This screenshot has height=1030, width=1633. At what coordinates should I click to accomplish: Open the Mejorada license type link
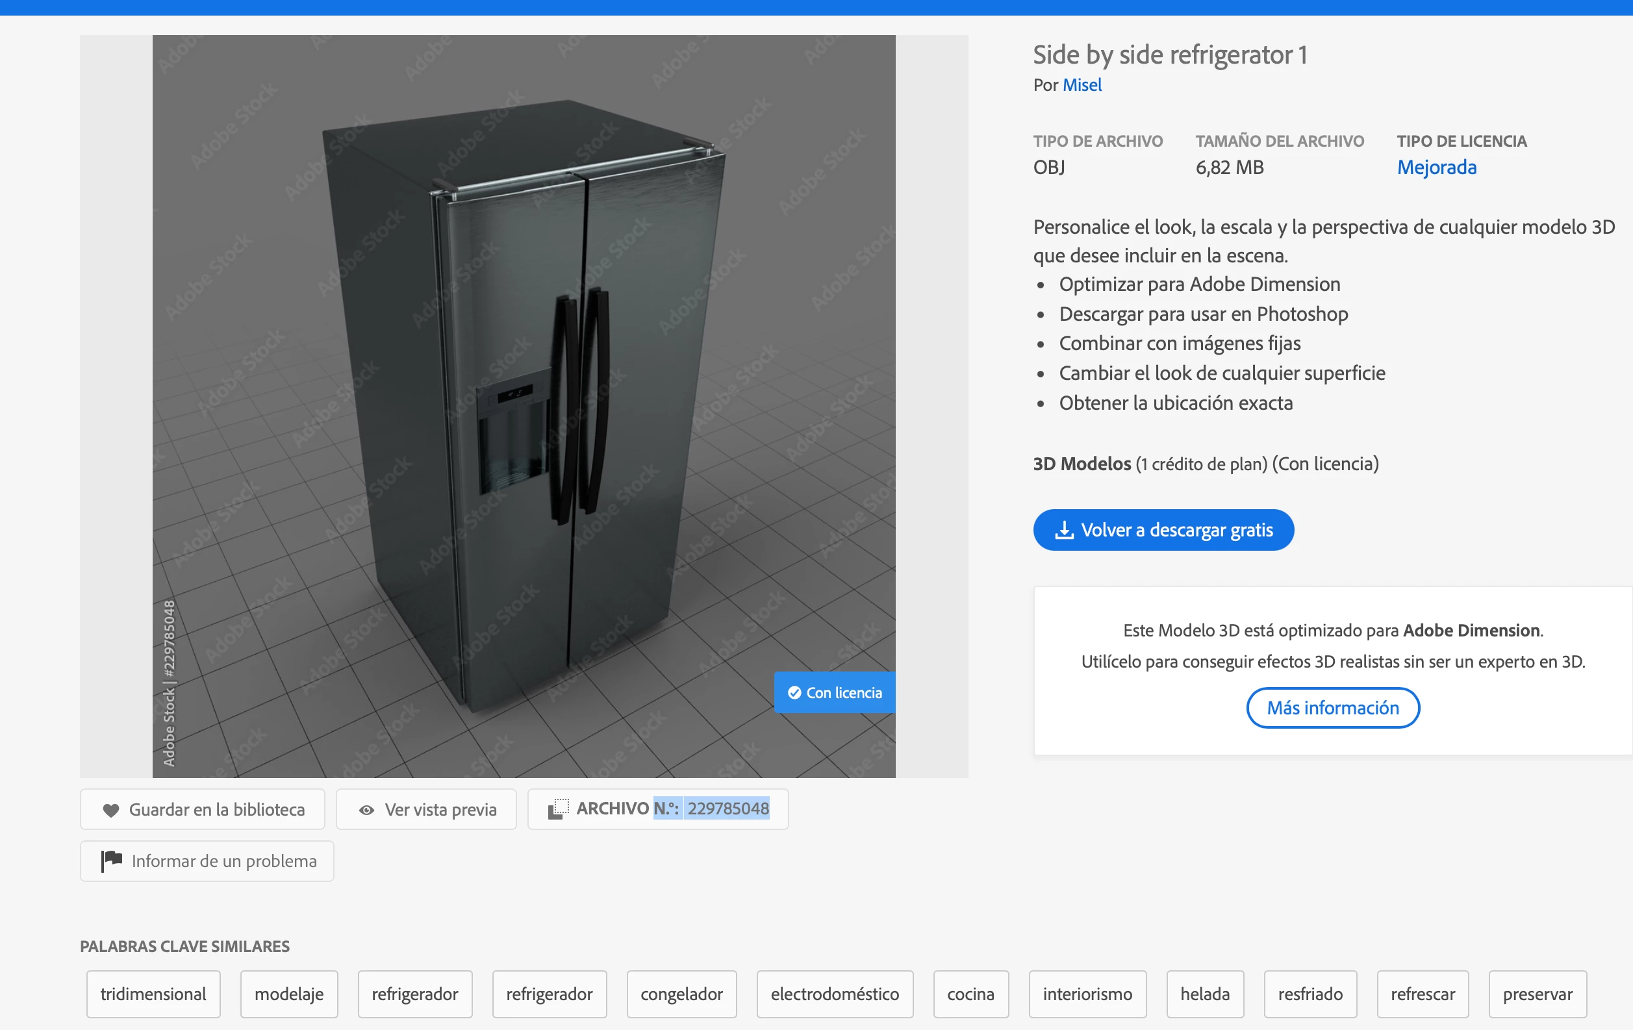(x=1436, y=167)
